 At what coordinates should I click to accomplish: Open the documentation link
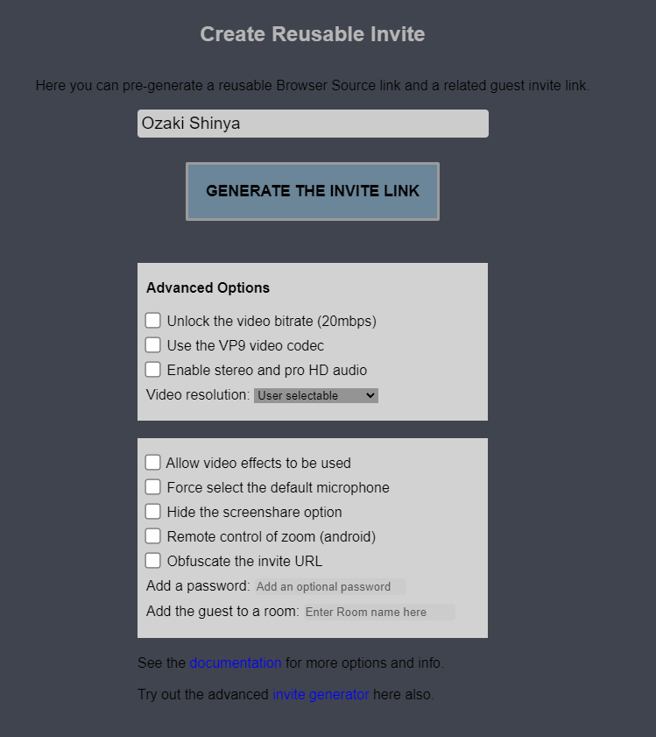coord(236,663)
